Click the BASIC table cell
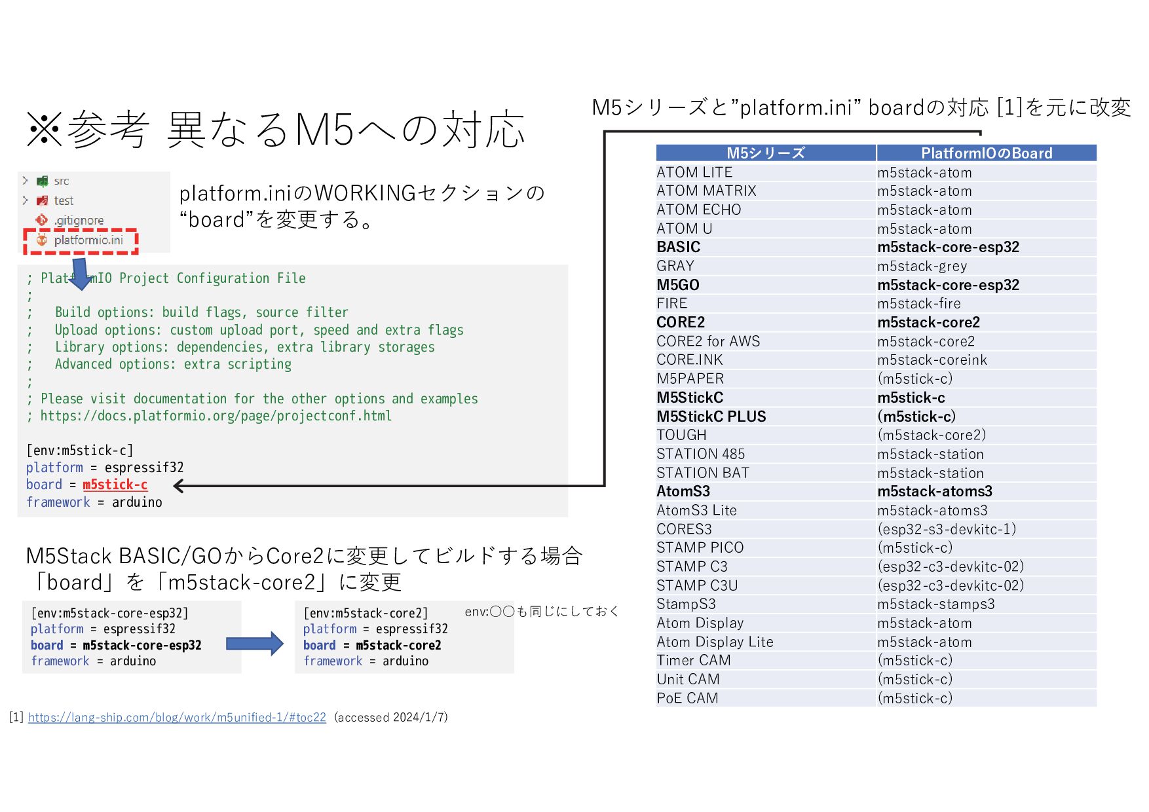The height and width of the screenshot is (812, 1149). click(766, 247)
